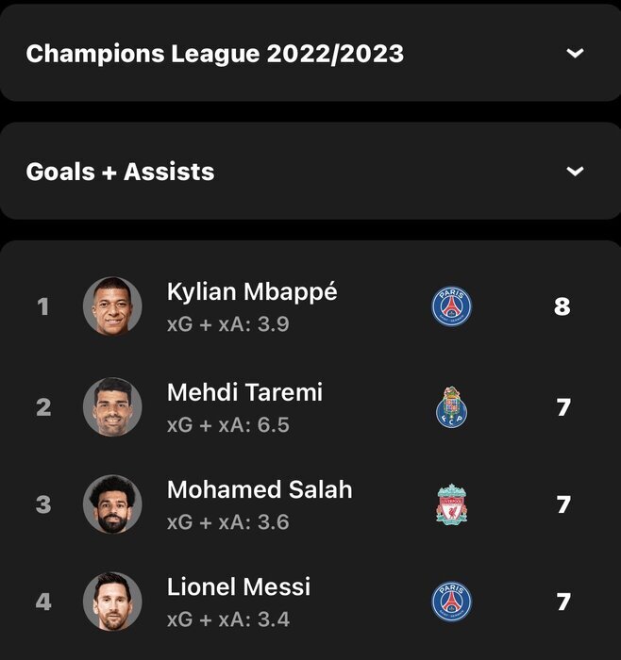Click the PSG crest beside Lionel Messi
The height and width of the screenshot is (660, 621).
pyautogui.click(x=452, y=602)
